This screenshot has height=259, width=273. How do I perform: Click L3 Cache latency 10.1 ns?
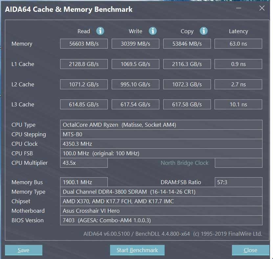238,104
